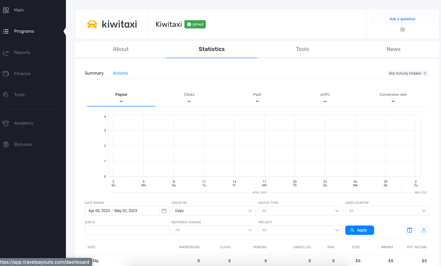The height and width of the screenshot is (266, 441).
Task: Click the Academy graduation cap icon
Action: [6, 123]
